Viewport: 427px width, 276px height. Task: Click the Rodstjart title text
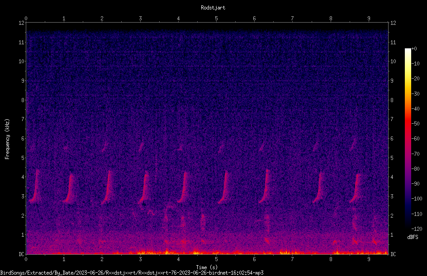tap(213, 8)
